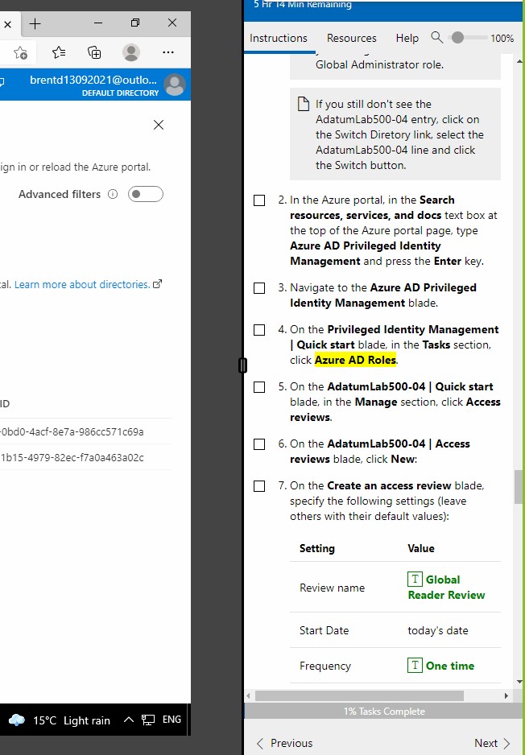Click the splitter handle between browser and instructions
The height and width of the screenshot is (755, 525).
(242, 365)
